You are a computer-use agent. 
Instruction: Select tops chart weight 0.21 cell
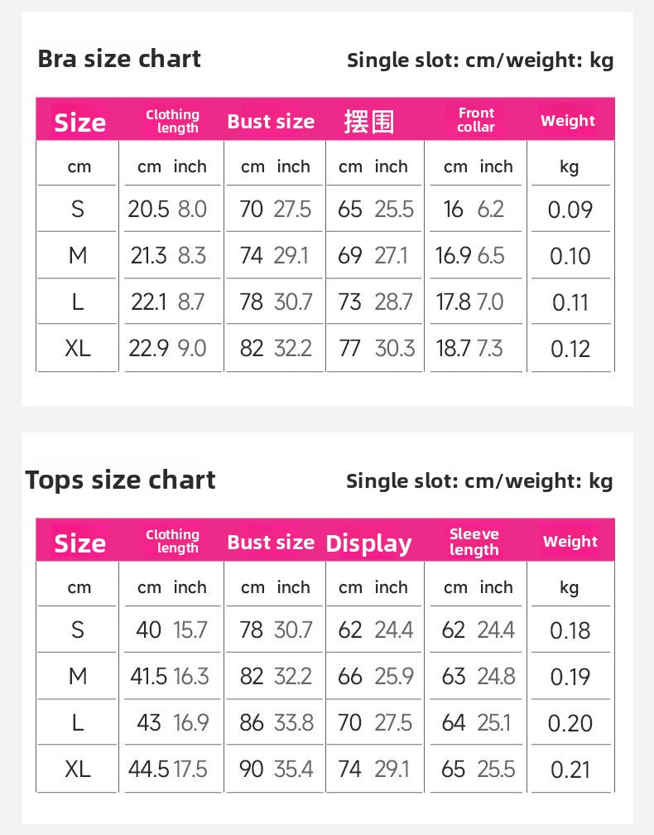(570, 770)
